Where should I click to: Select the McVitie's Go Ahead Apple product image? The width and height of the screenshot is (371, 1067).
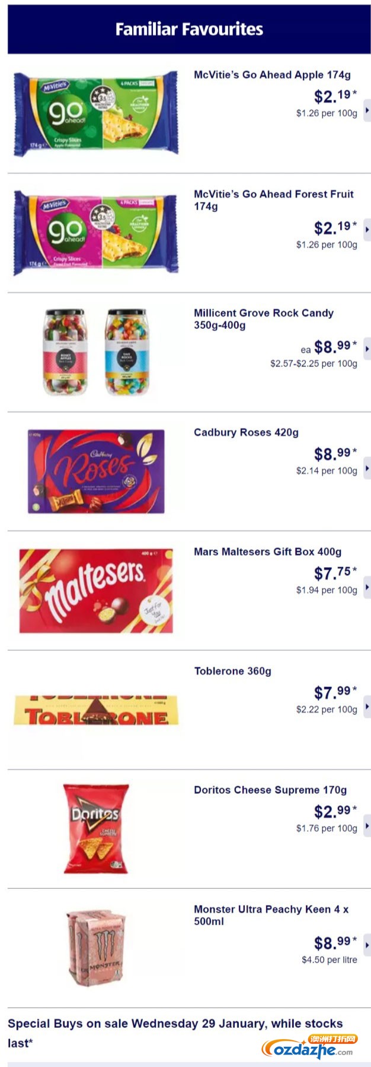tap(95, 113)
